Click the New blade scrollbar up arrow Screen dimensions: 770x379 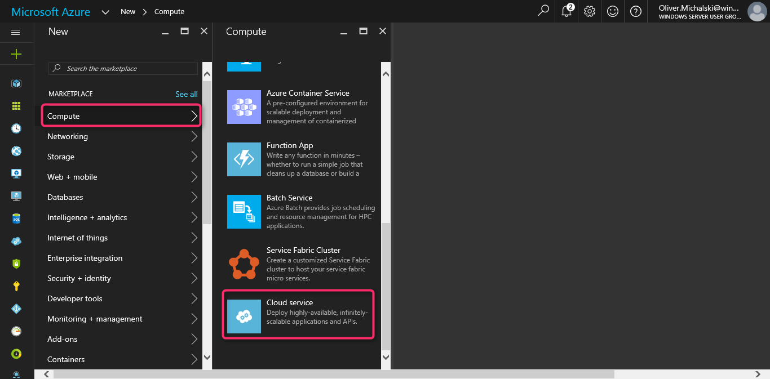pos(207,74)
